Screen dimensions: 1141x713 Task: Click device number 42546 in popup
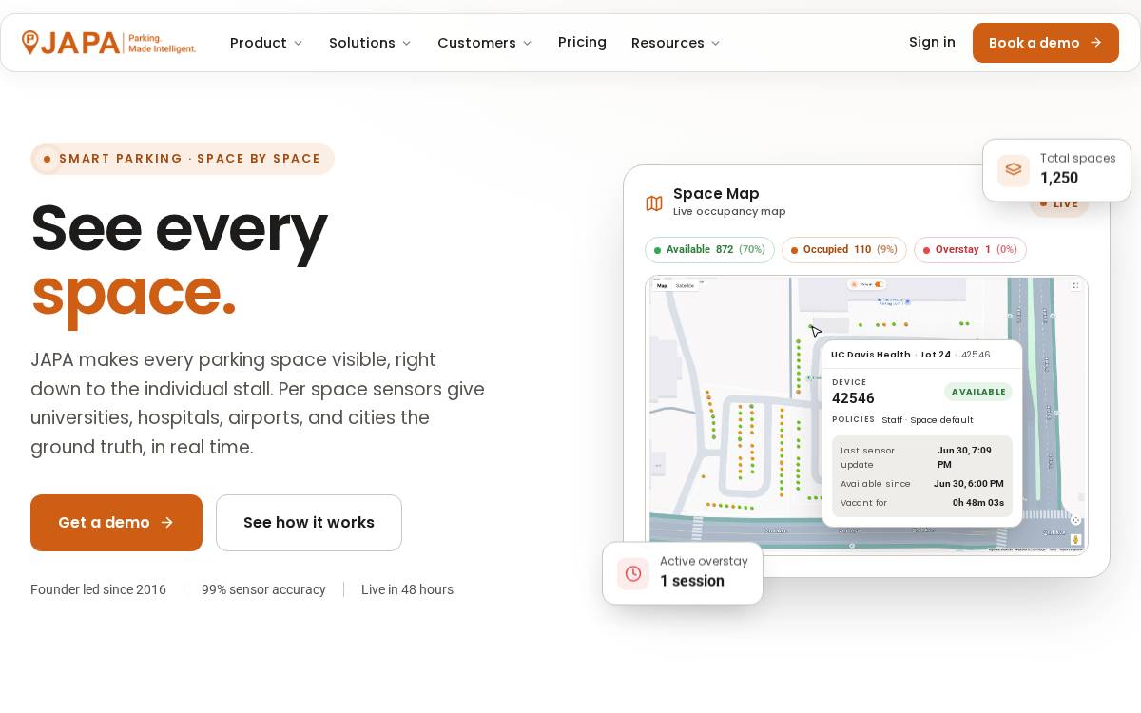tap(853, 398)
